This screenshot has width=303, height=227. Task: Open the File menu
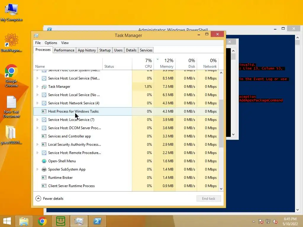tap(38, 43)
